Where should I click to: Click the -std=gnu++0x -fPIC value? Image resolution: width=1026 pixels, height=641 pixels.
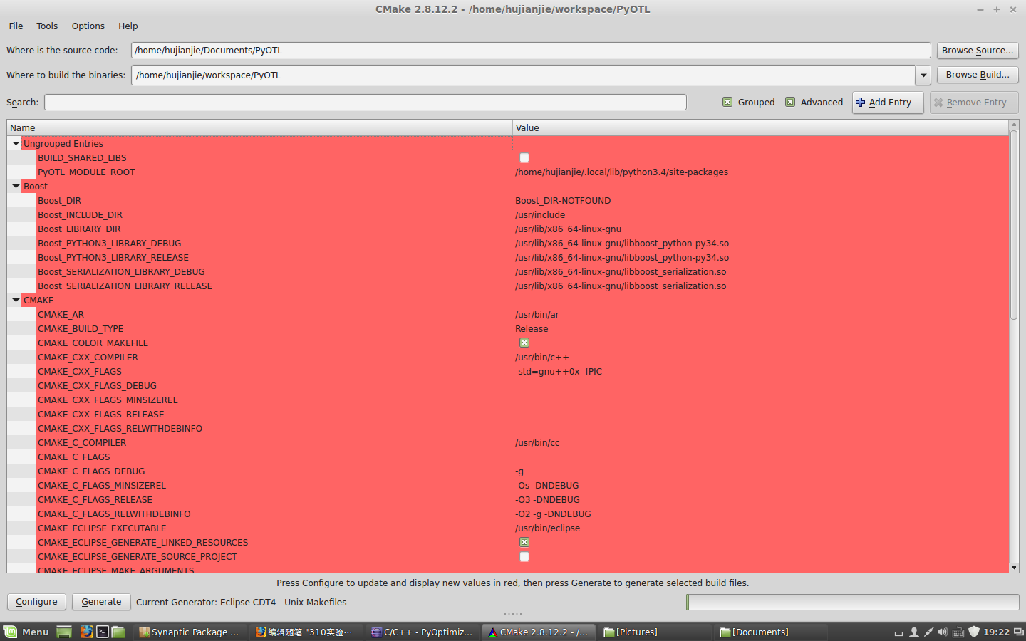pyautogui.click(x=559, y=372)
